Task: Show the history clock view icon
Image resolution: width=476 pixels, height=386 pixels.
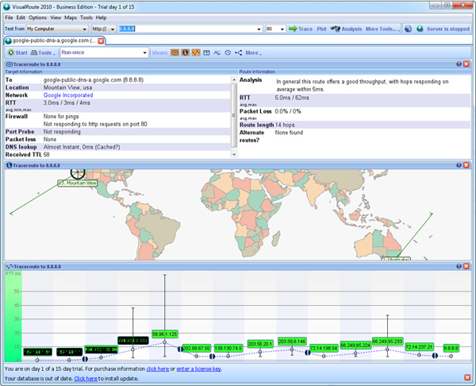Action: pyautogui.click(x=228, y=52)
